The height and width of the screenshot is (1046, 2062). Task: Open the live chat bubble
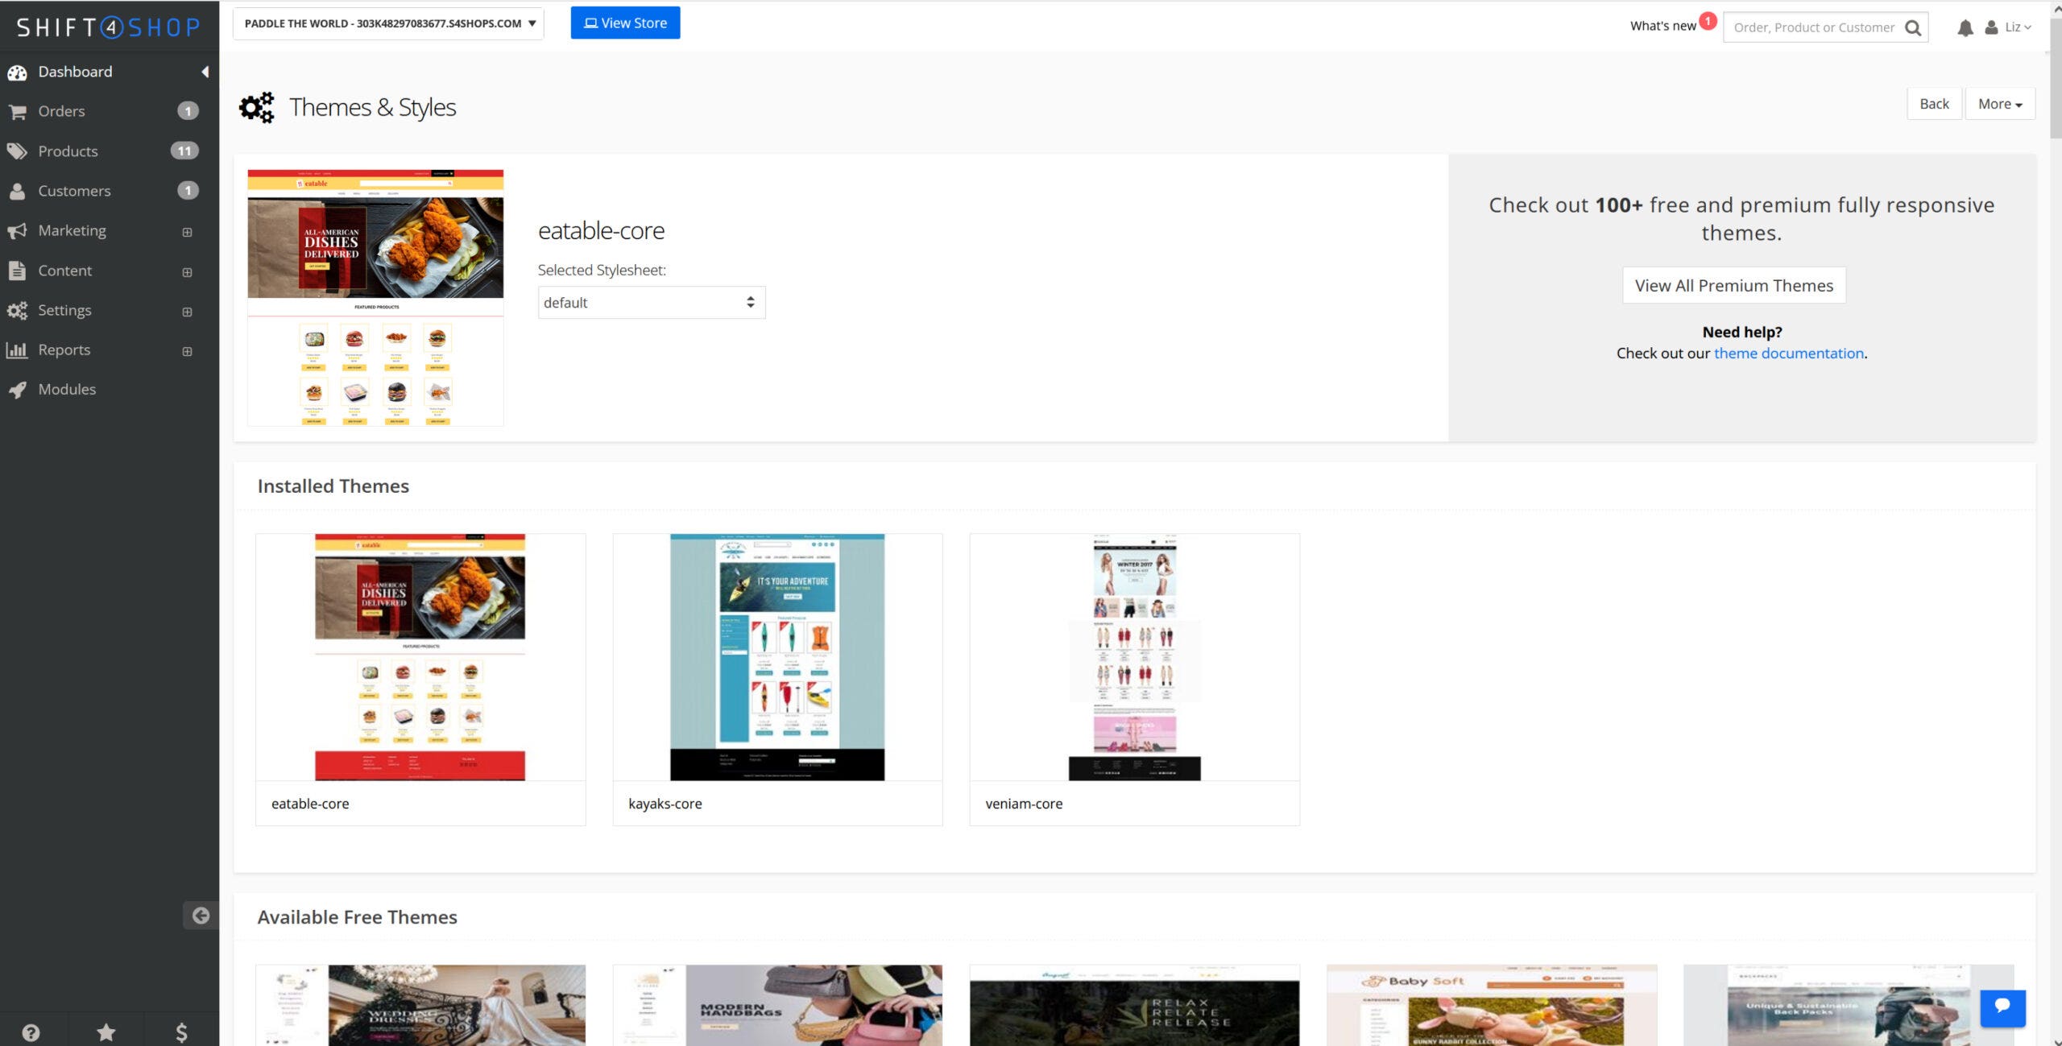pos(2002,1007)
